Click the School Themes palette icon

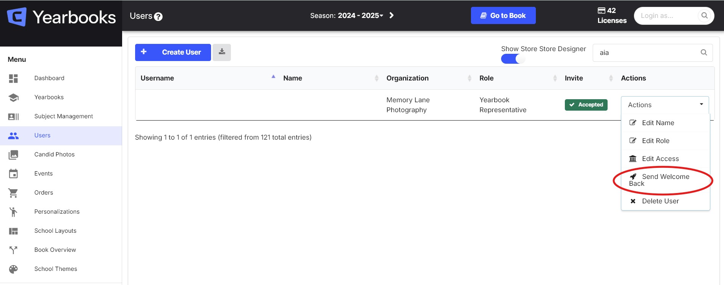[x=13, y=269]
